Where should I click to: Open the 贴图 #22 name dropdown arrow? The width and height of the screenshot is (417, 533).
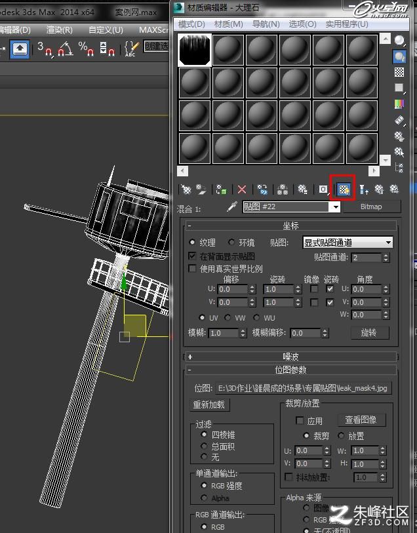coord(335,207)
